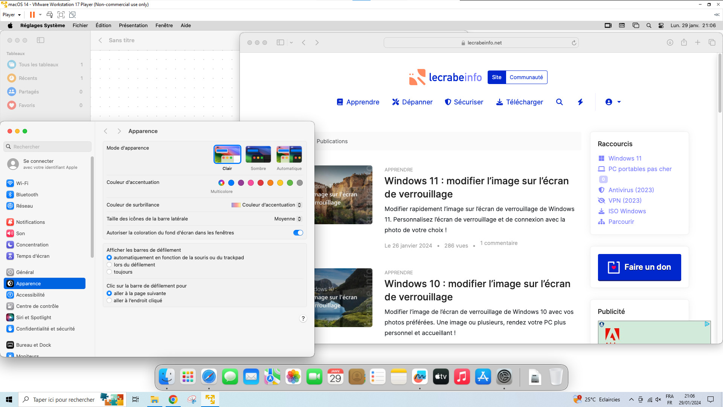Open the VMware power options dropdown arrow
The height and width of the screenshot is (407, 723).
(x=40, y=15)
